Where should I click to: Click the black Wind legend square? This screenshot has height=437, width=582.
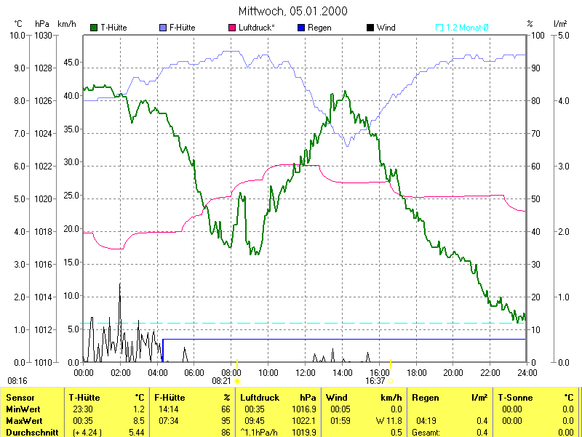[x=370, y=28]
